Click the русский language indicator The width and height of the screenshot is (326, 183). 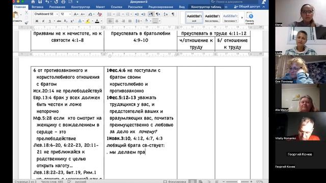pyautogui.click(x=80, y=181)
